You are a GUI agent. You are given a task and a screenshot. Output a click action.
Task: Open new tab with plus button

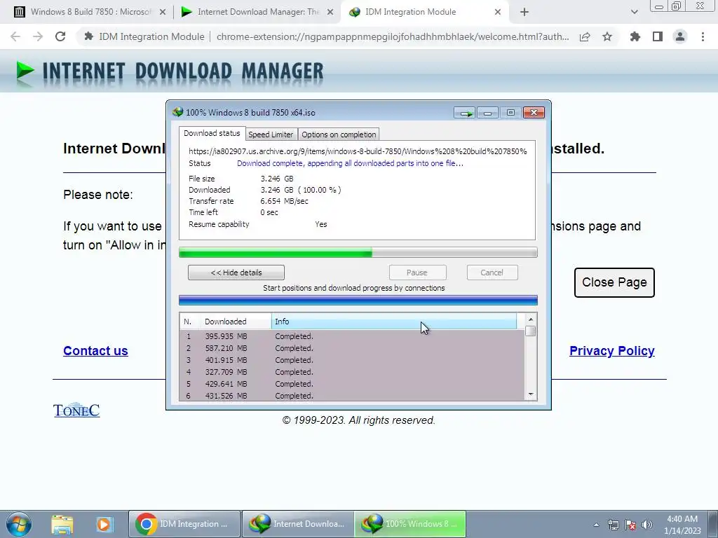pos(524,13)
